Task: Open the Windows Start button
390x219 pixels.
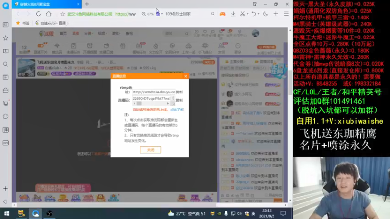Action: click(x=7, y=213)
